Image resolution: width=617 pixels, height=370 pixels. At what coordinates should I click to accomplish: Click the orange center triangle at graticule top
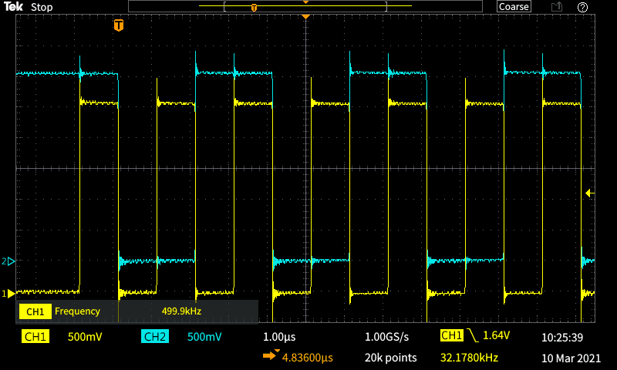pyautogui.click(x=306, y=17)
